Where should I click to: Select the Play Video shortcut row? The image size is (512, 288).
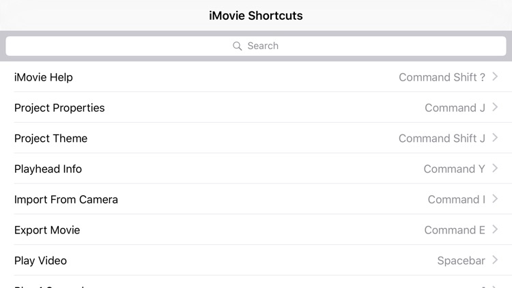40,261
